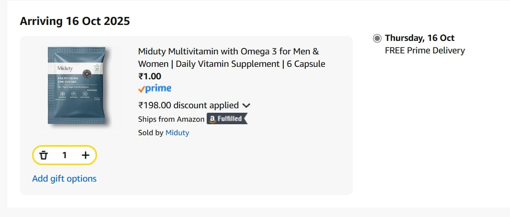Click the Prime logo under the price

coord(155,89)
